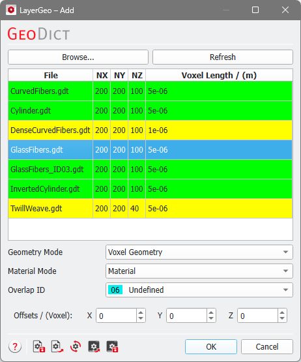This screenshot has height=362, width=301.
Task: Maximize the LayerGeo – Add window
Action: (x=255, y=10)
